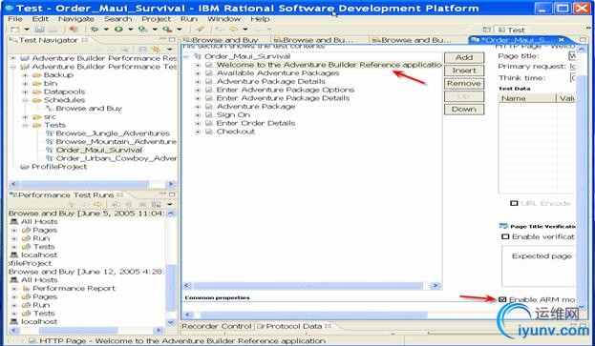The width and height of the screenshot is (595, 346).
Task: Click the Name column header in Test Data
Action: [527, 98]
